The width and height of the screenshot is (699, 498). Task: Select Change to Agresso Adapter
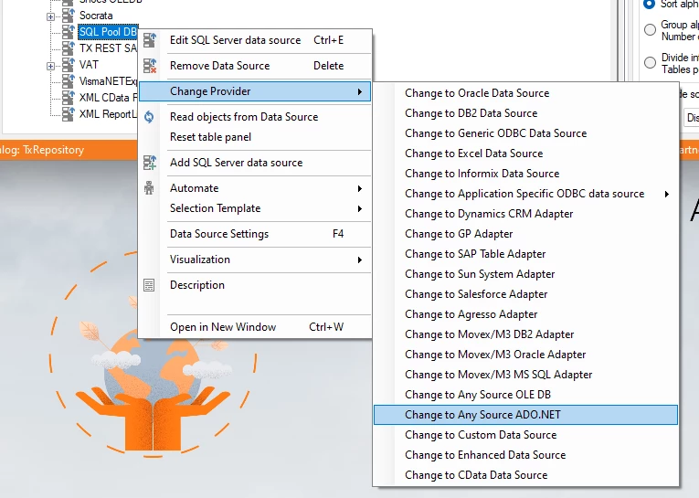525,314
